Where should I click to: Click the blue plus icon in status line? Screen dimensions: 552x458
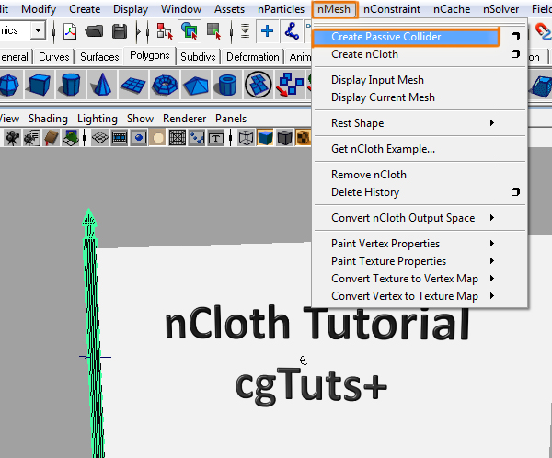(x=267, y=30)
